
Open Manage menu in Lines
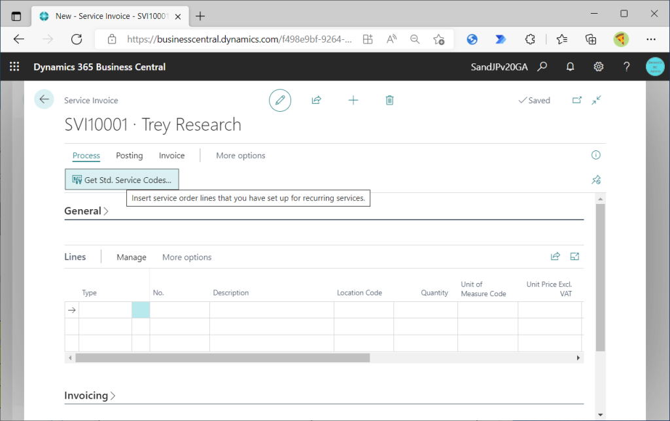(x=132, y=257)
